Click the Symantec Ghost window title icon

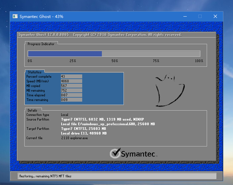[15, 16]
